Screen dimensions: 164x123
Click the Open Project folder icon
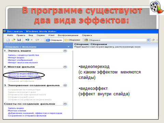[x=14, y=40]
